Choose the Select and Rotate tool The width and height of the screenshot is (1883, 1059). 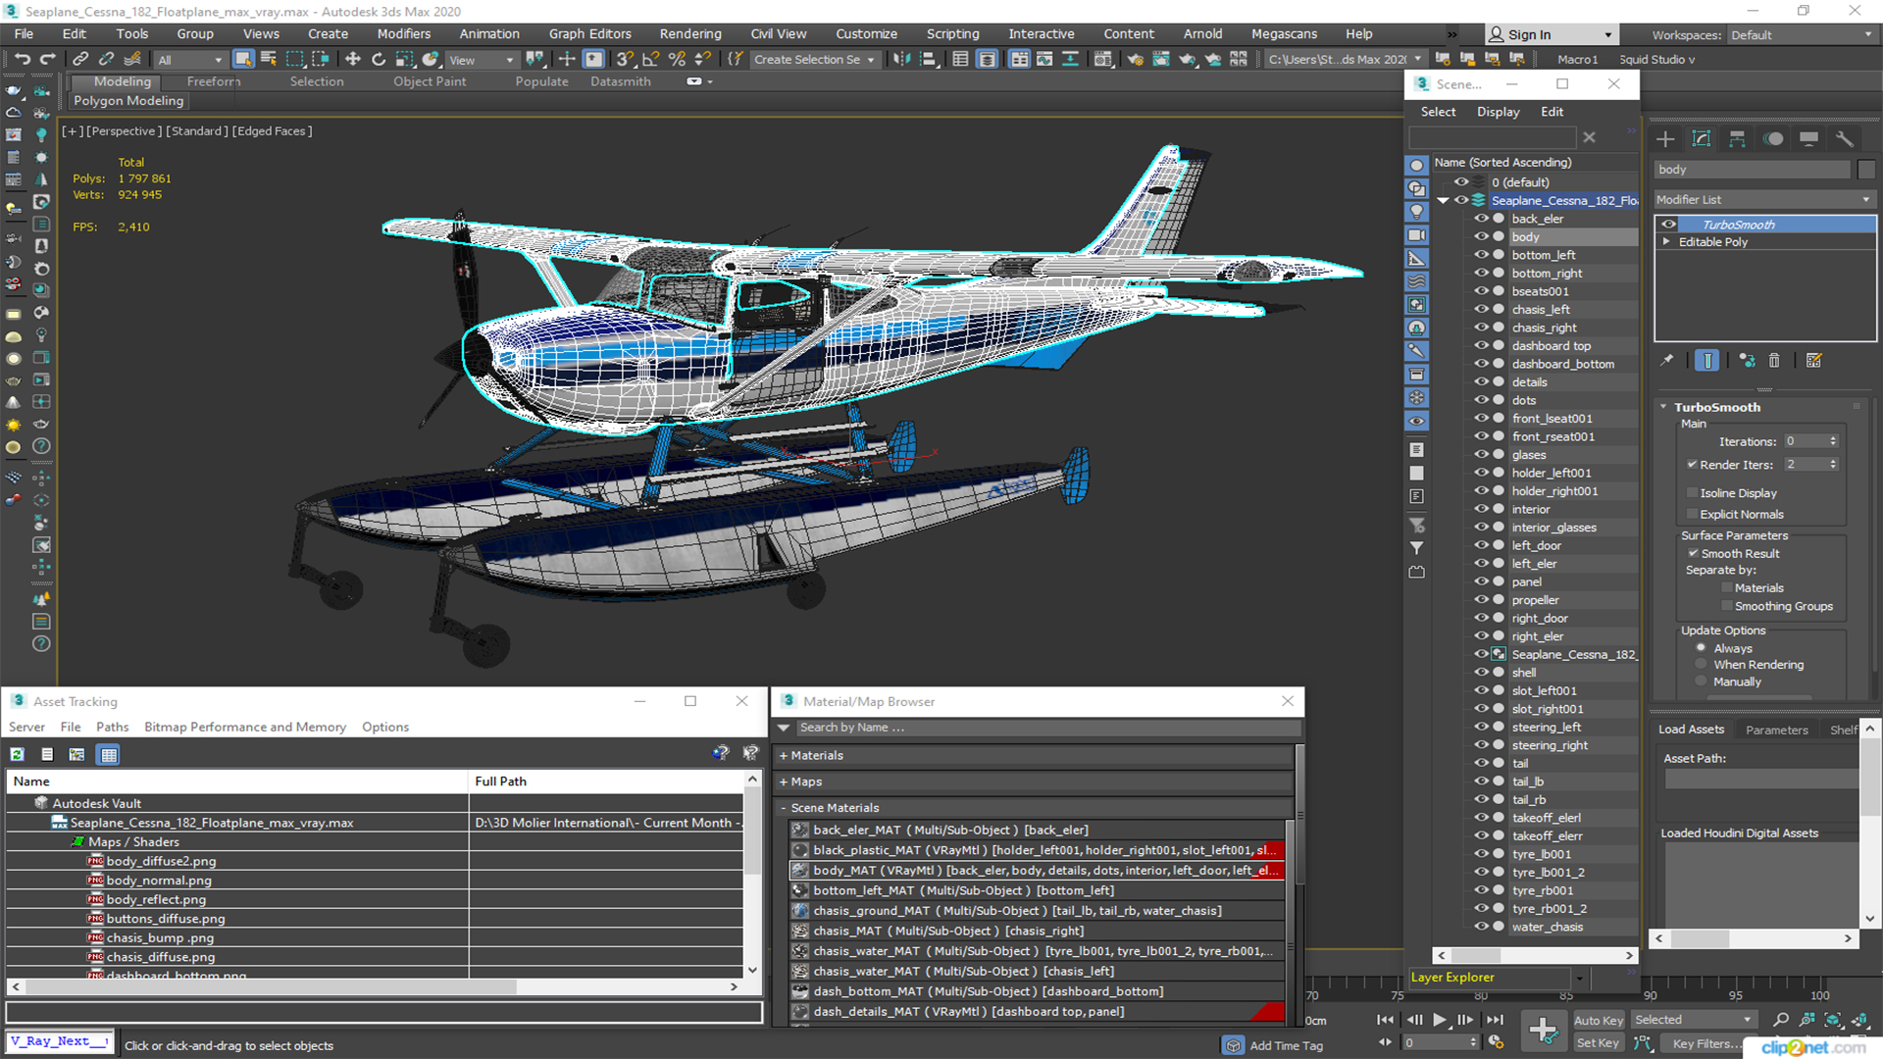coord(379,59)
